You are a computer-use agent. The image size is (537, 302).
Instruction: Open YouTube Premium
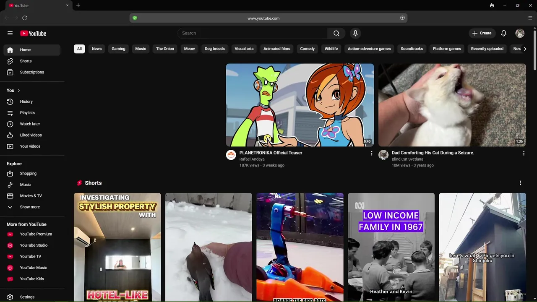click(32, 234)
